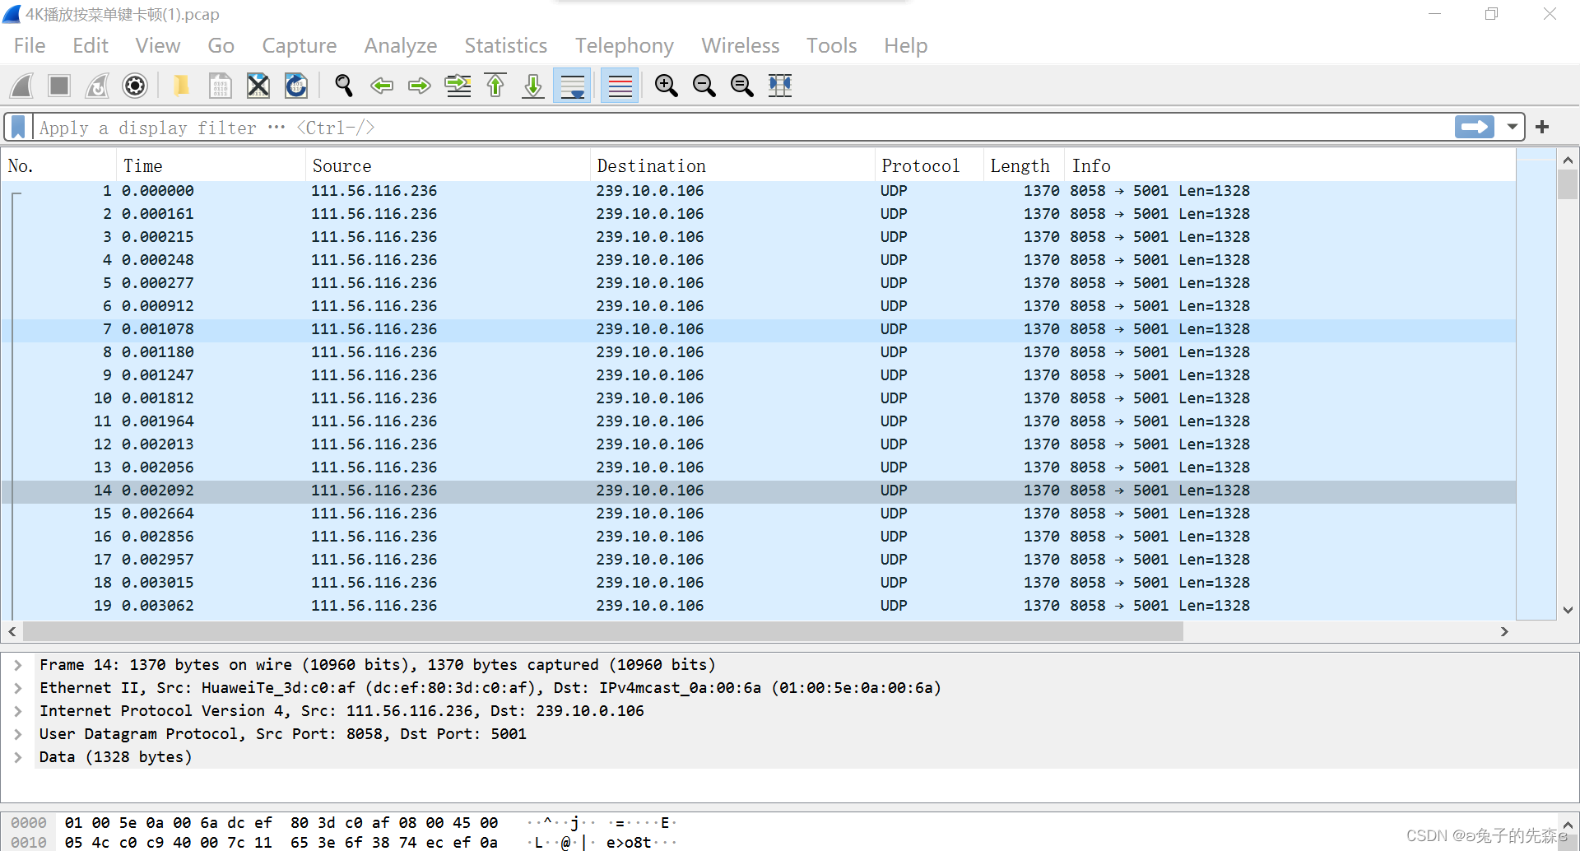The height and width of the screenshot is (851, 1580).
Task: Toggle auto-scroll during live capture
Action: 573,86
